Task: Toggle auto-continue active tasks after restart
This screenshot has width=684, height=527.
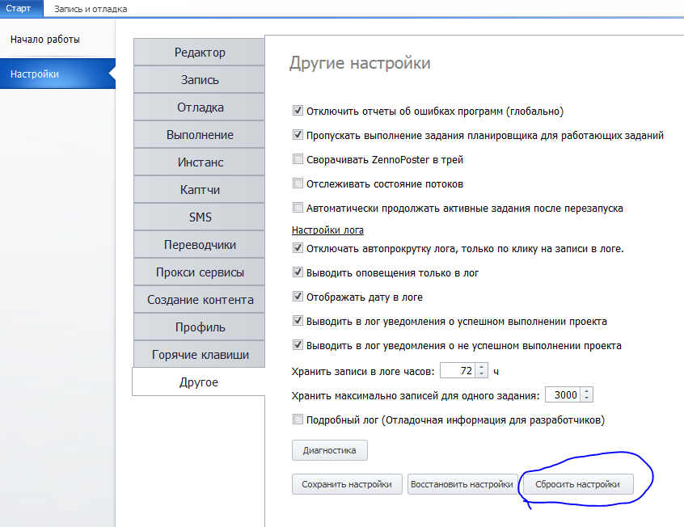Action: pyautogui.click(x=298, y=208)
